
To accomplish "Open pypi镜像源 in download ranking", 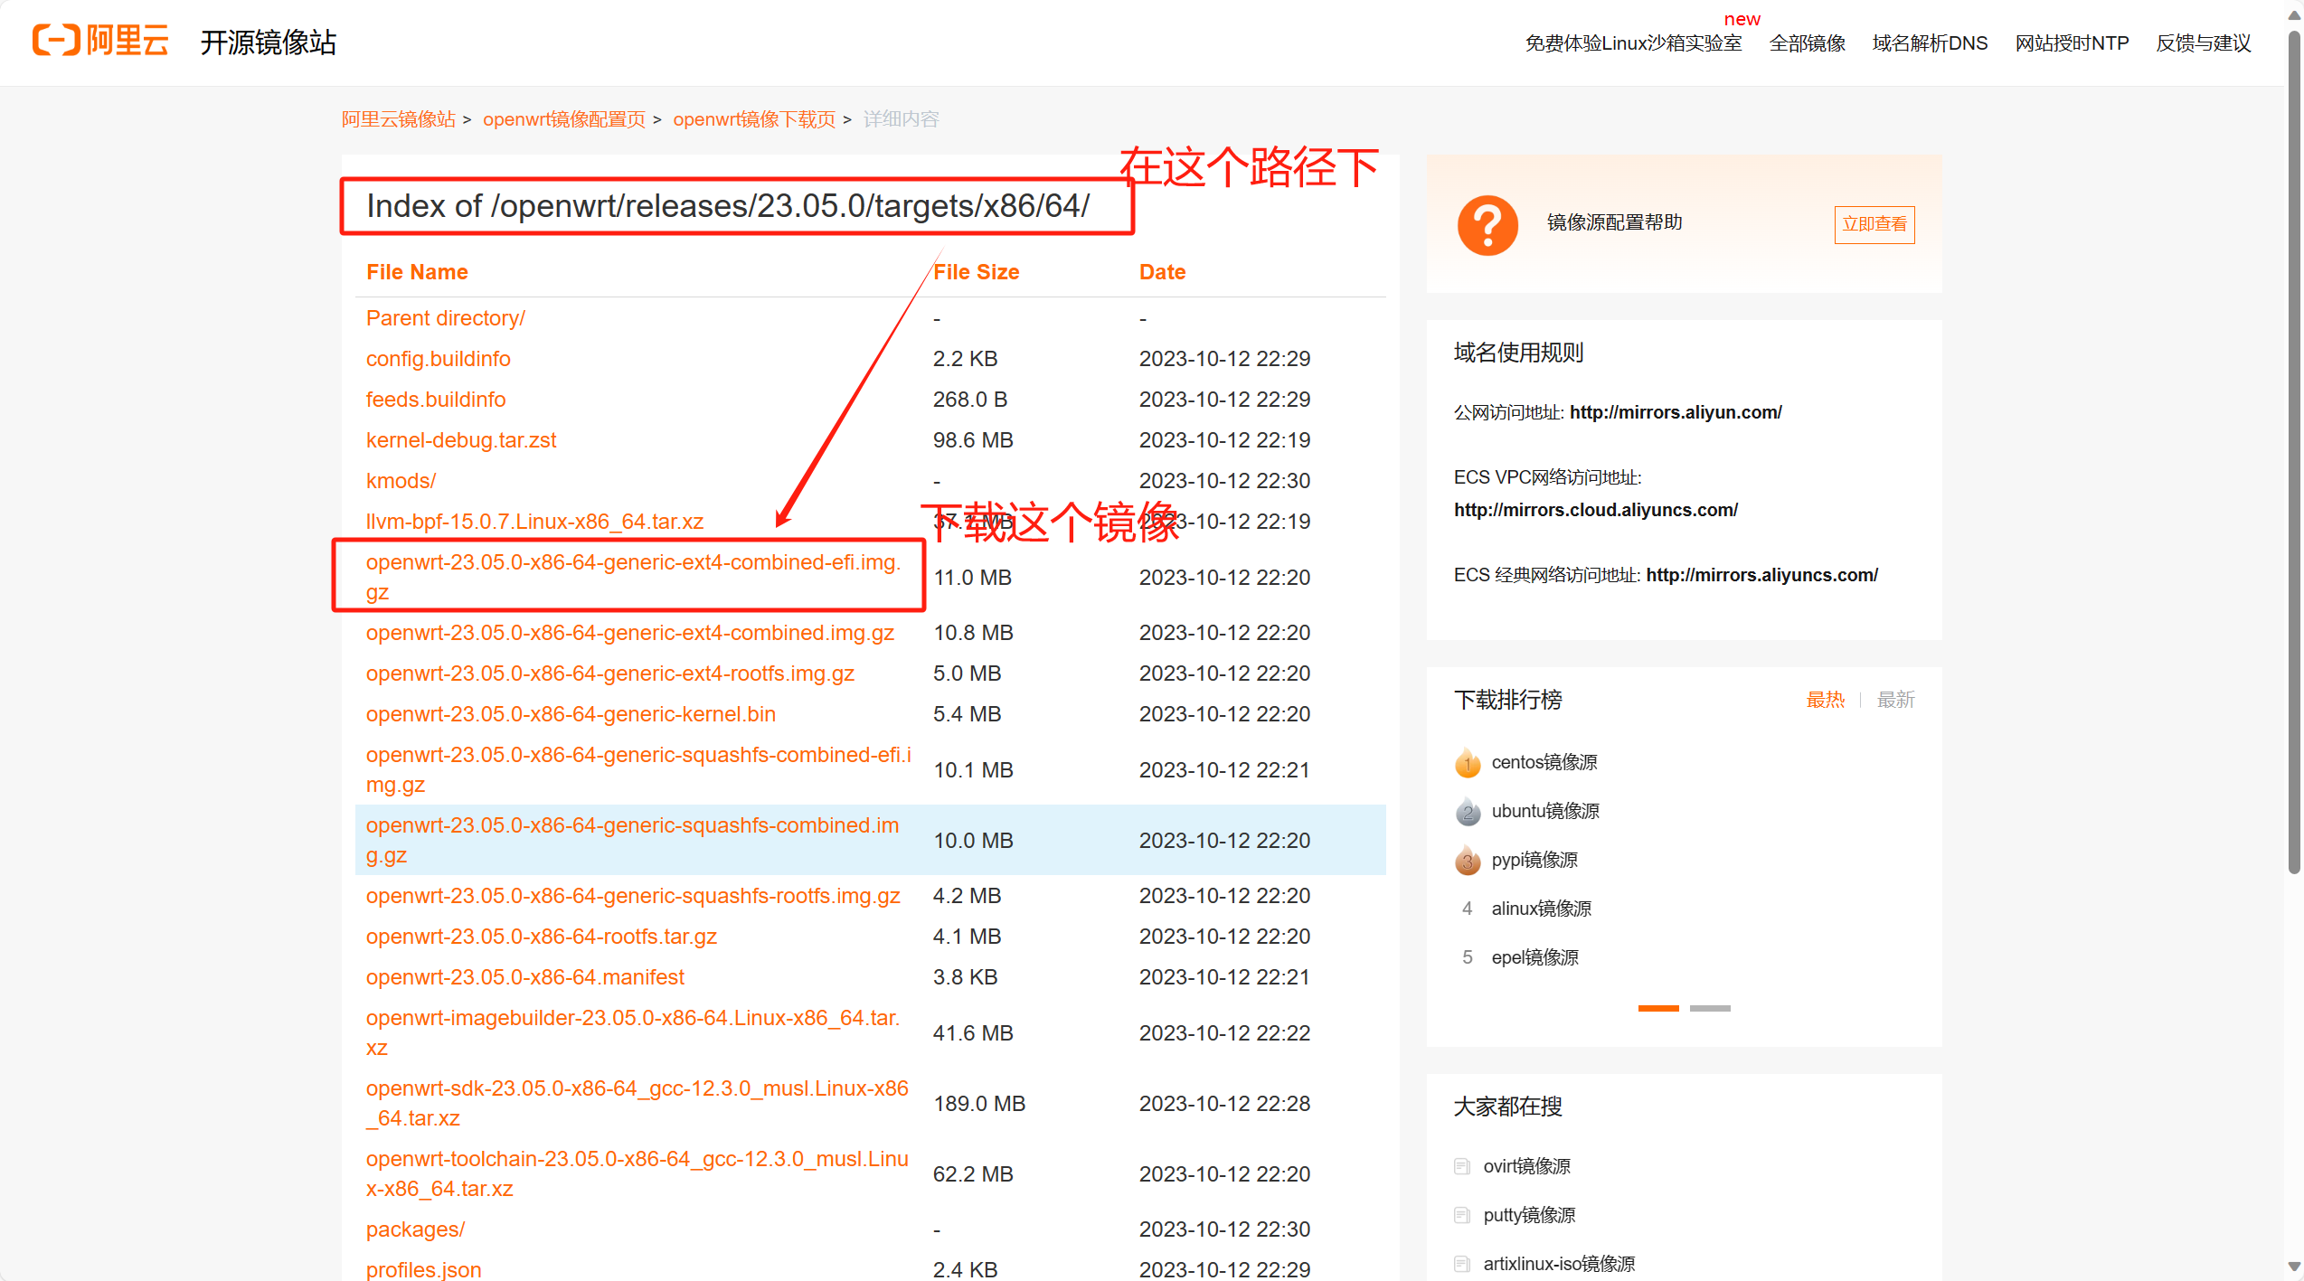I will (1534, 860).
